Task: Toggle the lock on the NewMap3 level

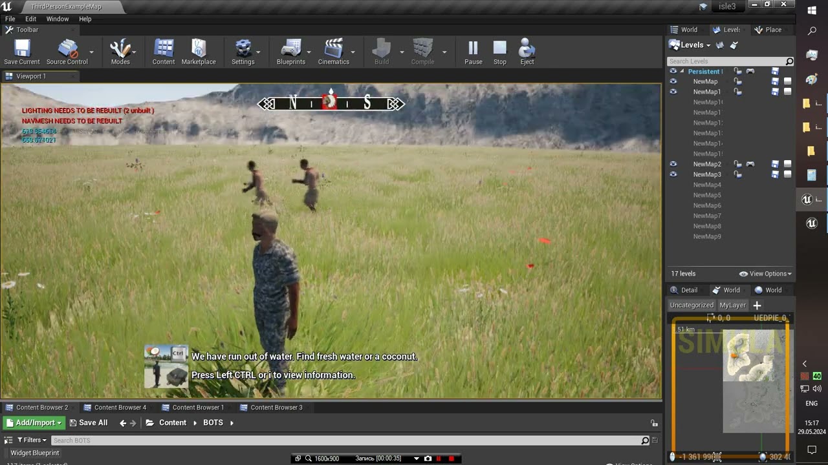Action: click(737, 174)
